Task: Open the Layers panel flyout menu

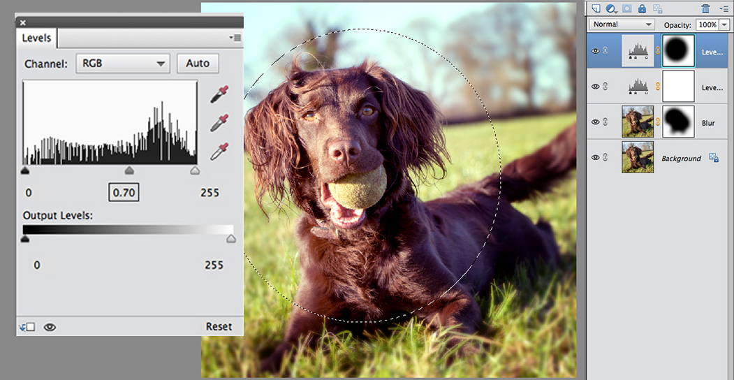Action: [724, 8]
